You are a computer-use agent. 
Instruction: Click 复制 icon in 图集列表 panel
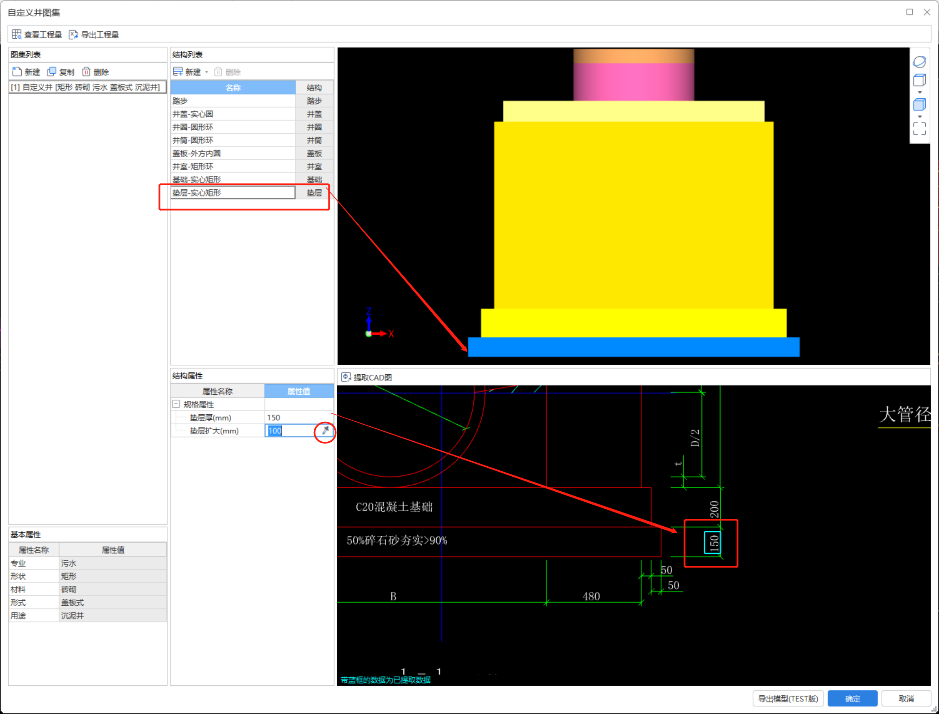tap(52, 72)
